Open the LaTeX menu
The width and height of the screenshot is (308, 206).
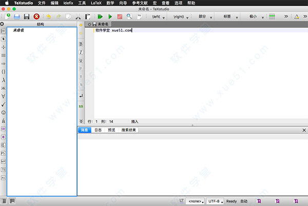point(96,3)
